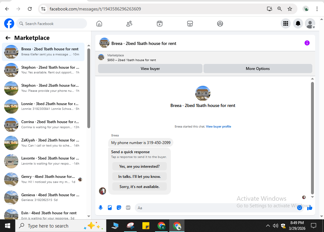
Task: Choose a sticker icon
Action: click(x=119, y=208)
